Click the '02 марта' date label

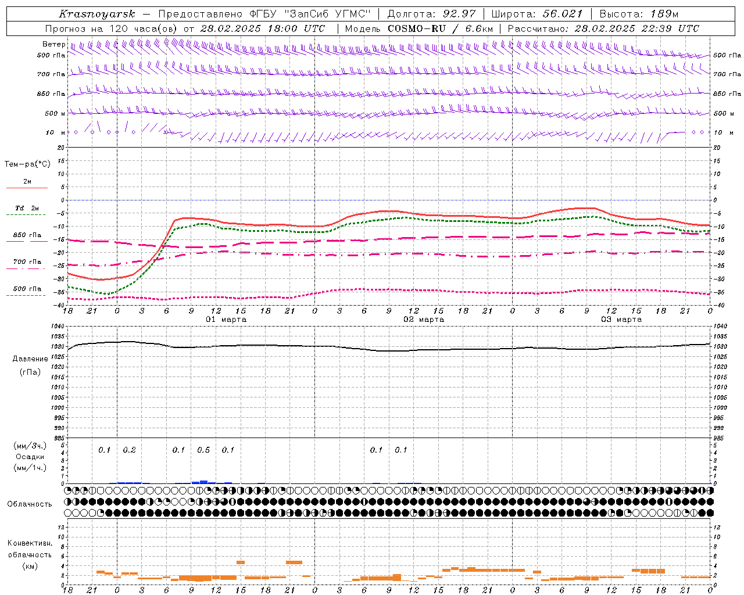click(424, 320)
